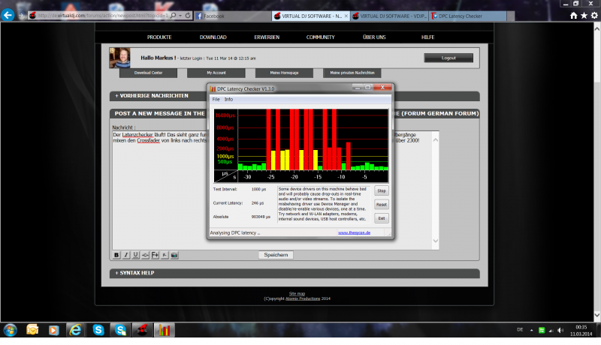Decrease font size with the F- button
Image resolution: width=601 pixels, height=345 pixels.
[x=165, y=255]
